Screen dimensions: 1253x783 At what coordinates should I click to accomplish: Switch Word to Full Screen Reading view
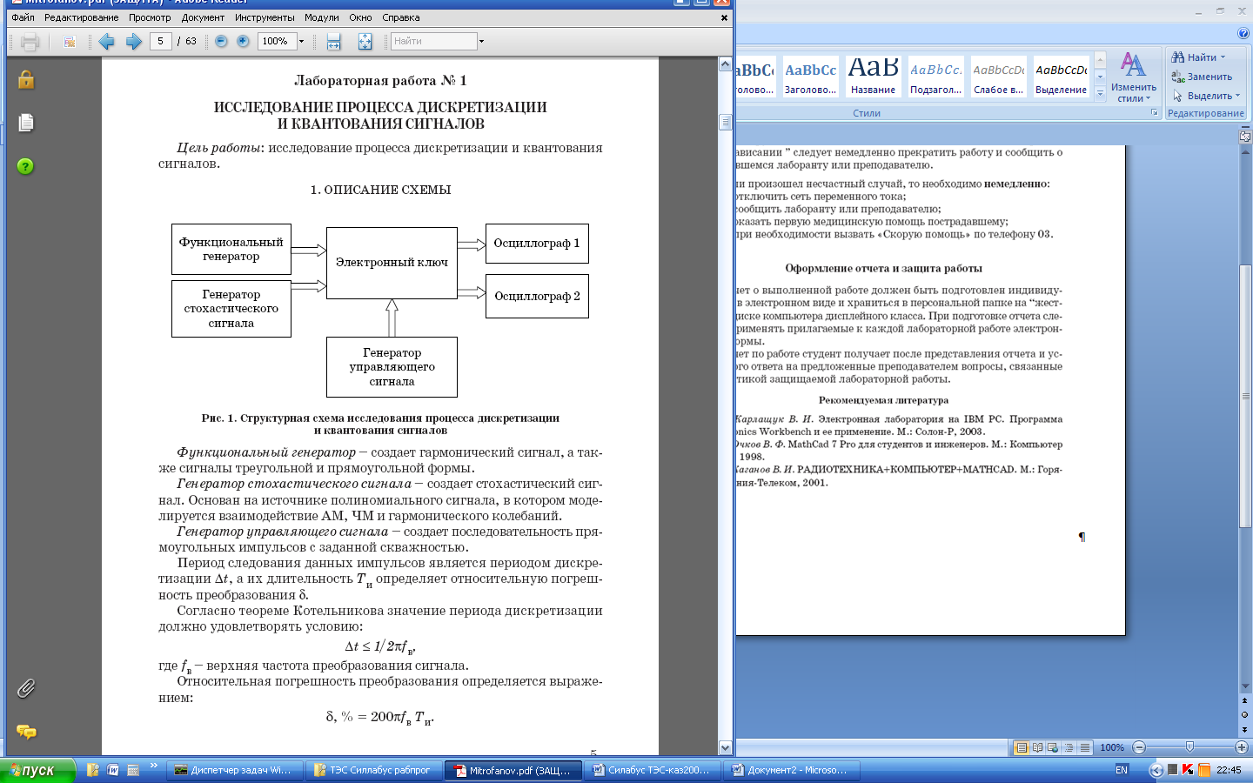(x=1037, y=747)
